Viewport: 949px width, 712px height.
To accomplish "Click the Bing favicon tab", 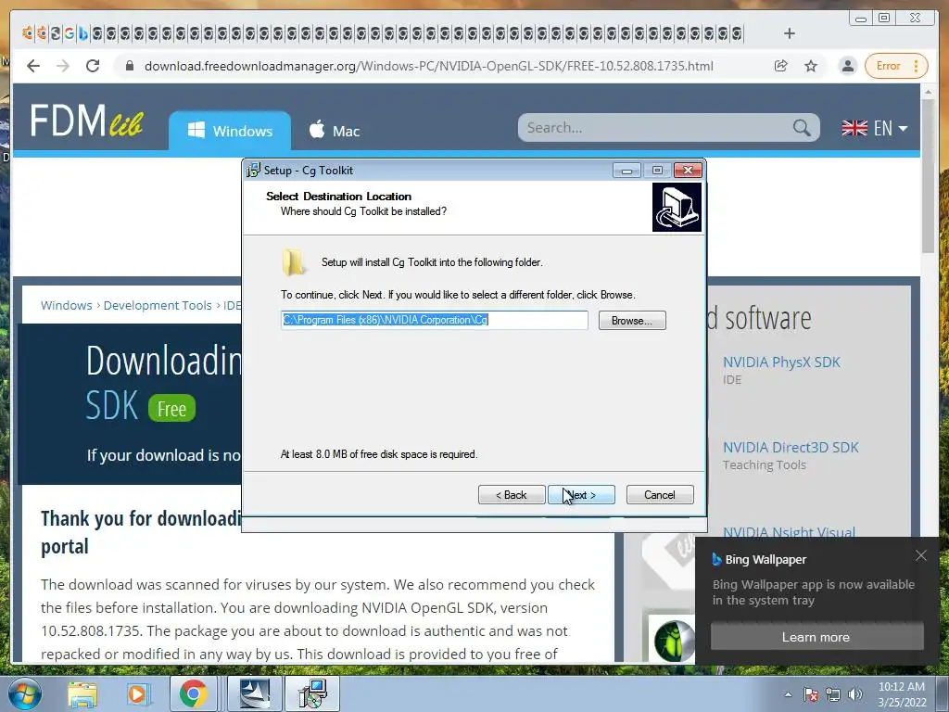I will click(83, 33).
